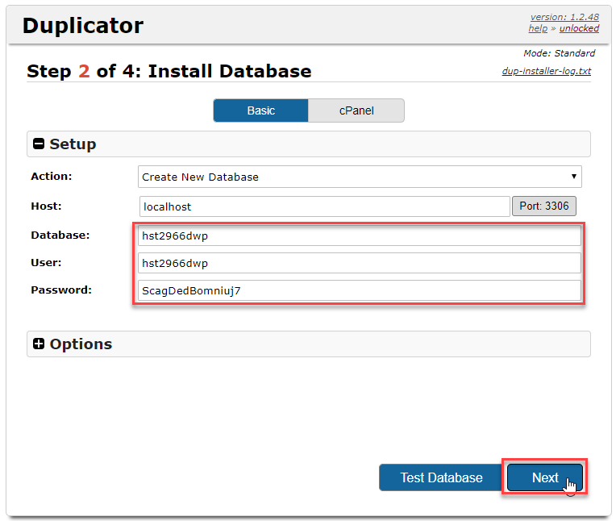Click the version 1.2.48 link
Screen dimensions: 616x521
pos(564,17)
